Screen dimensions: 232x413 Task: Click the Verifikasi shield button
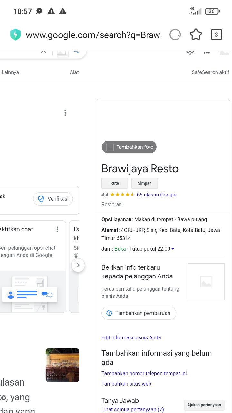pos(53,199)
